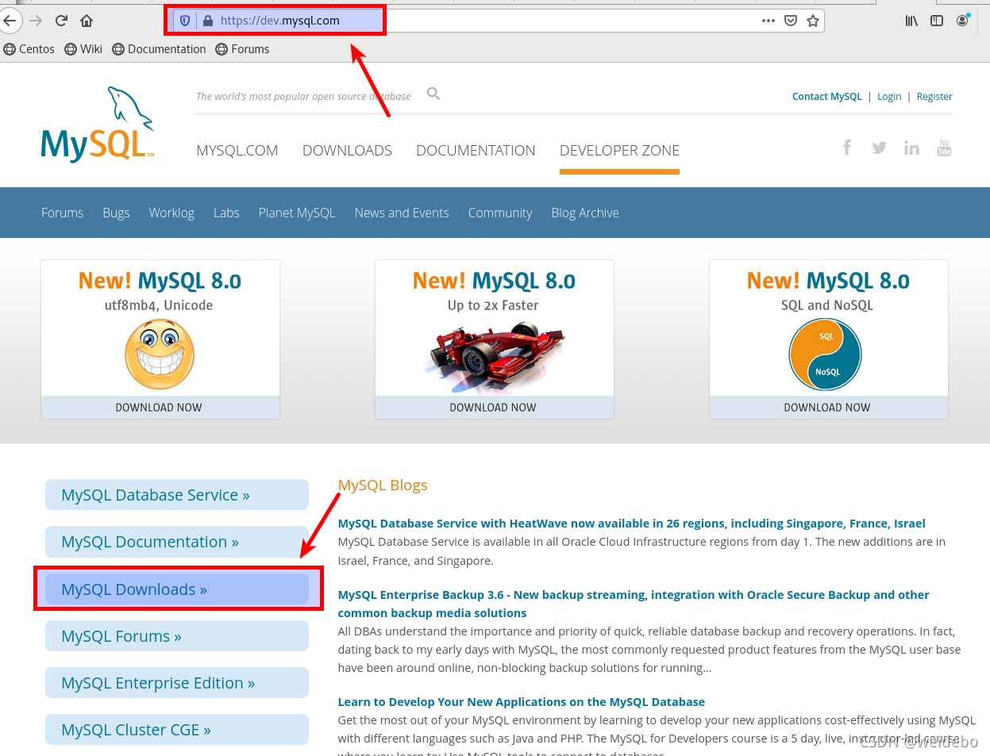
Task: Bookmark this page with star icon
Action: pos(813,21)
